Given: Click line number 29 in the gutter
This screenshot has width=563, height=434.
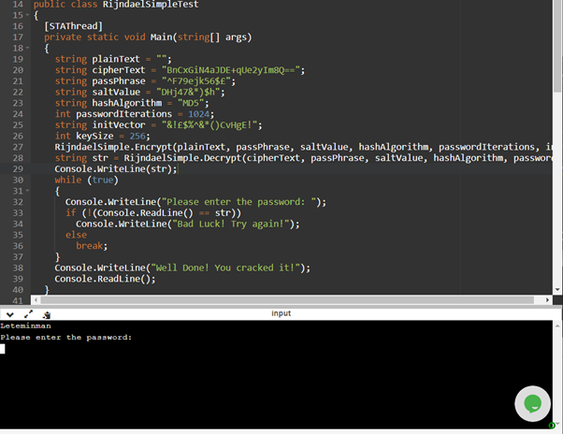Looking at the screenshot, I should pos(18,169).
